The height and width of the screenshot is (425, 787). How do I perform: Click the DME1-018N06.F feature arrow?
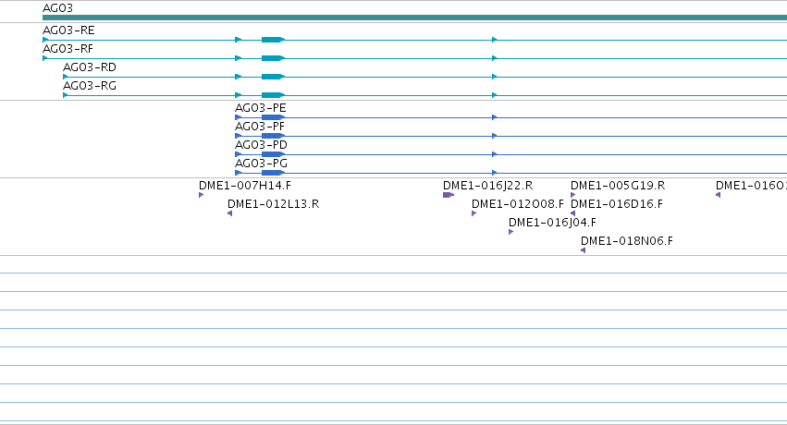tap(584, 250)
